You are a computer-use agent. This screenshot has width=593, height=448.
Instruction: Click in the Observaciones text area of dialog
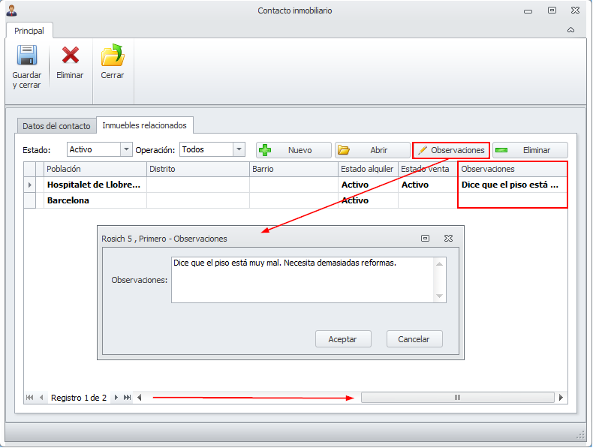(303, 280)
